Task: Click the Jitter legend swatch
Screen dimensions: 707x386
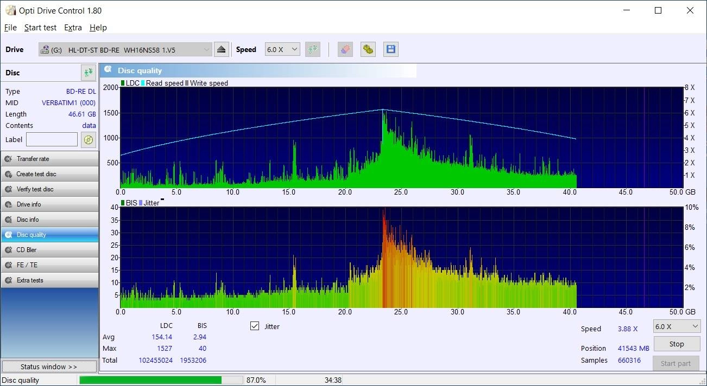Action: (x=141, y=203)
